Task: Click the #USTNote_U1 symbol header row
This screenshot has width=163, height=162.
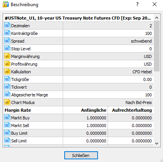Action: click(x=78, y=18)
